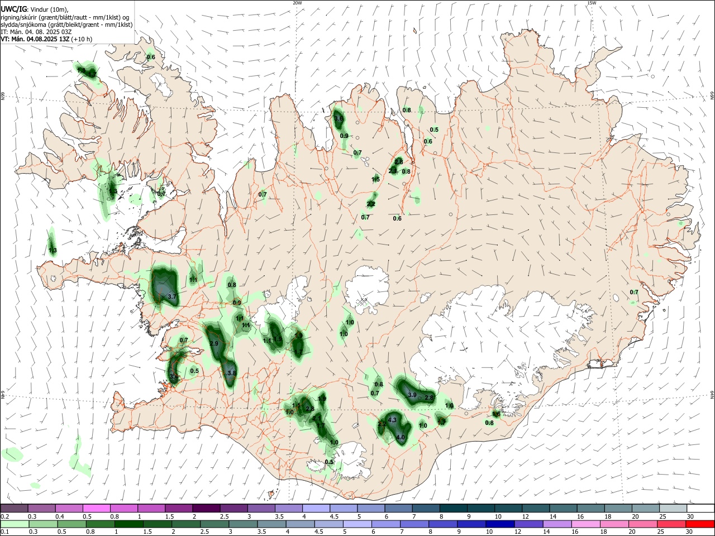Select the very dark purple 2 swatch in the snow scale
Screen dimensions: 715x536
[206, 508]
